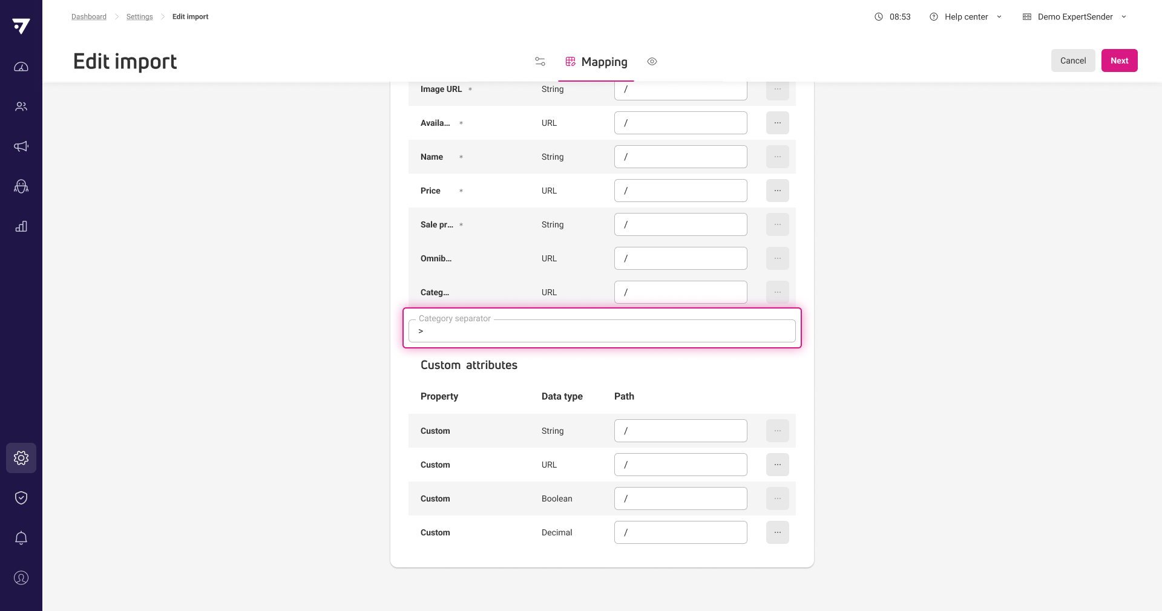Open the ellipsis menu for Custom String row
1162x611 pixels.
click(778, 431)
